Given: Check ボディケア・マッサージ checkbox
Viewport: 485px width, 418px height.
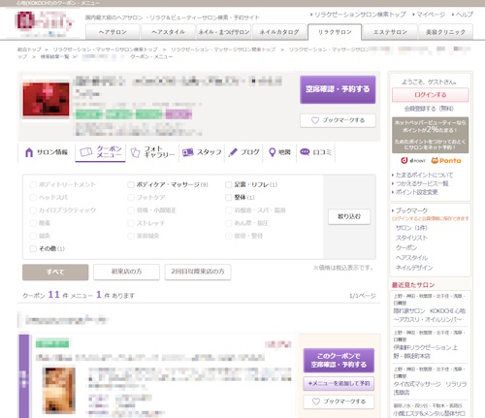Looking at the screenshot, I should click(131, 184).
